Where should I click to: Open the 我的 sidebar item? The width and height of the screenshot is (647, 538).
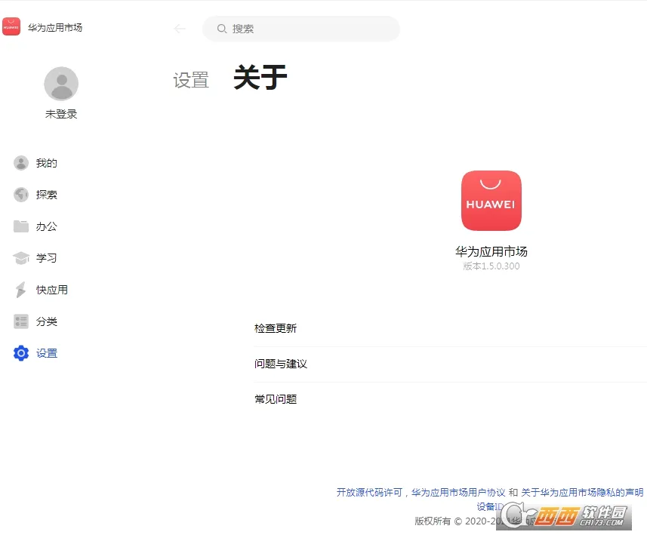(x=47, y=163)
